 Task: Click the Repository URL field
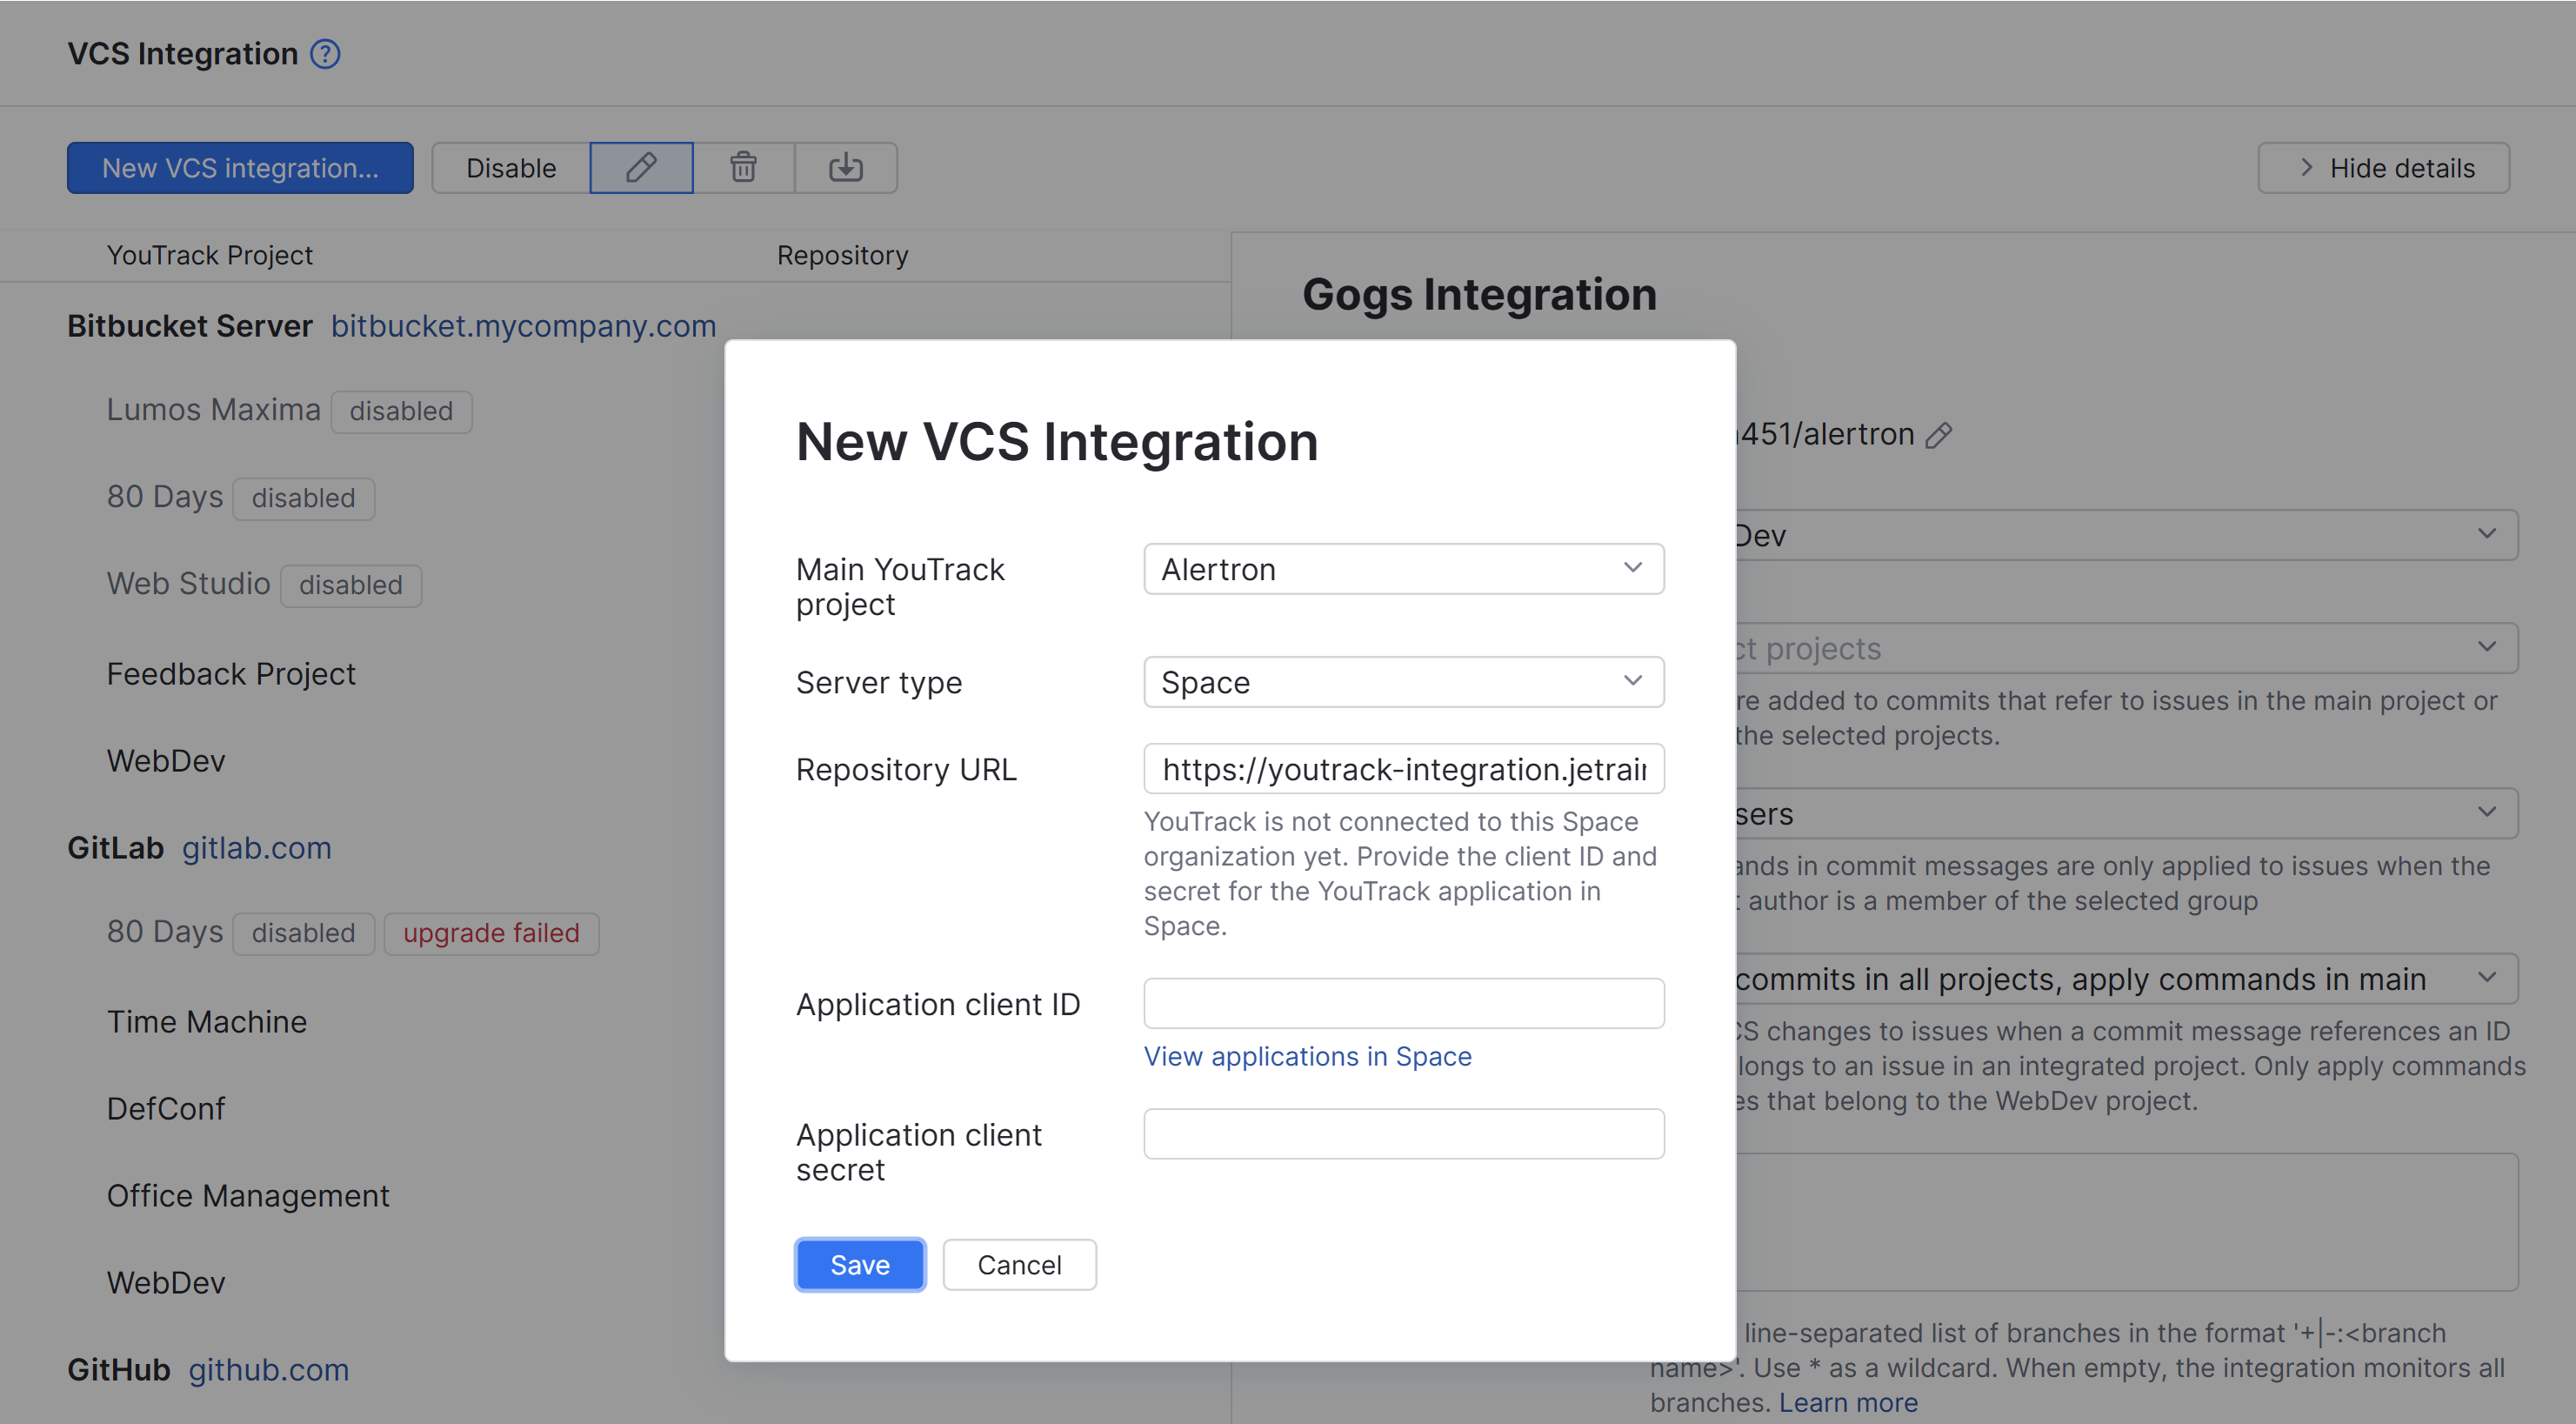click(1403, 769)
